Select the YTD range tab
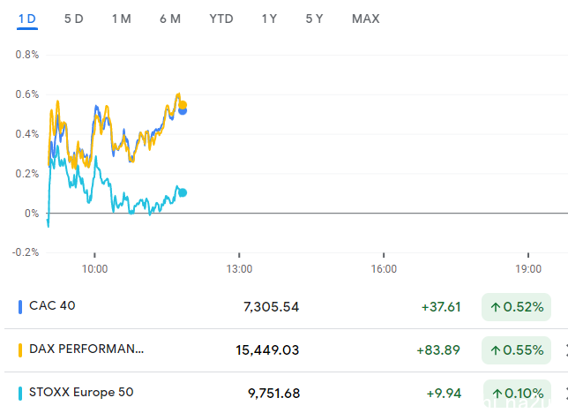The width and height of the screenshot is (568, 413). (x=221, y=19)
